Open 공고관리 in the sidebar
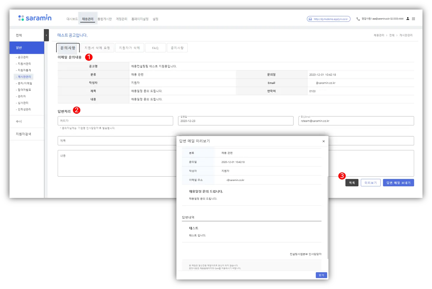 click(x=23, y=57)
